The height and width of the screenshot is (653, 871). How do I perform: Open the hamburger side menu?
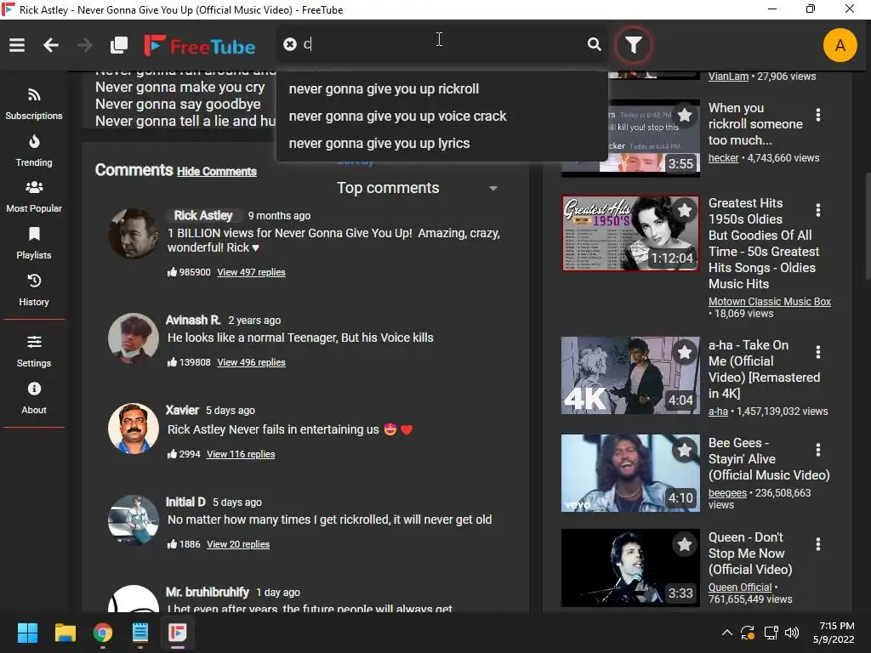point(17,45)
